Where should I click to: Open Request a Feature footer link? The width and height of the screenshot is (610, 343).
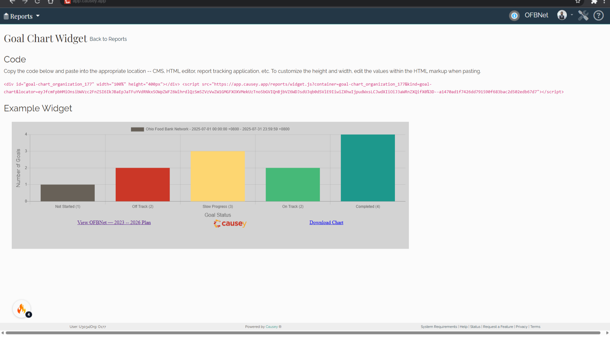pyautogui.click(x=498, y=327)
